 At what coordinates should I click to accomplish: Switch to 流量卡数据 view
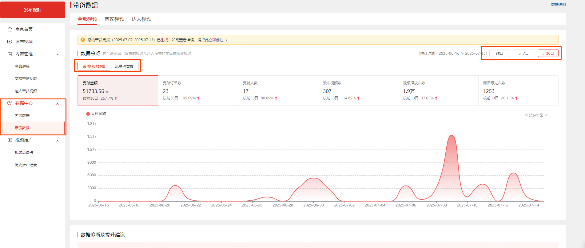124,66
